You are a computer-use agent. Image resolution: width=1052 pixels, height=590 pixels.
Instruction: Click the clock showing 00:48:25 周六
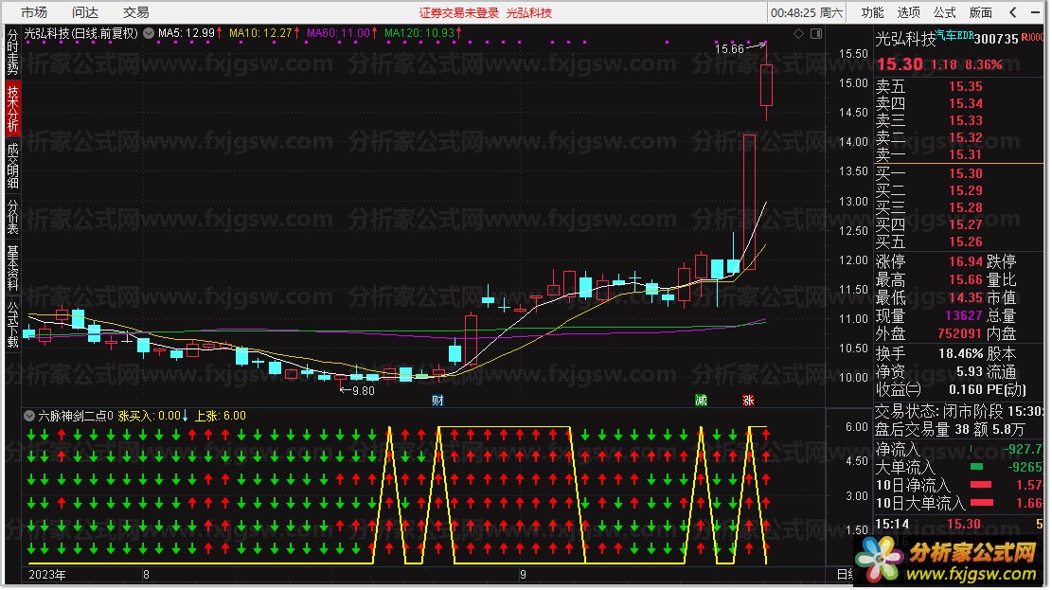(807, 12)
